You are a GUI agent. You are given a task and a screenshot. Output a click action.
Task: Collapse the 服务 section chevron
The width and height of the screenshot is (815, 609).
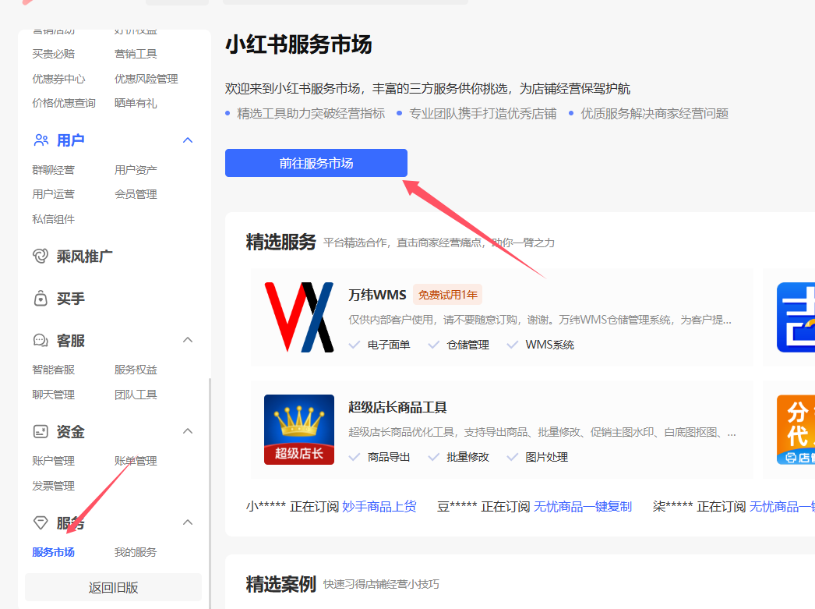coord(188,522)
